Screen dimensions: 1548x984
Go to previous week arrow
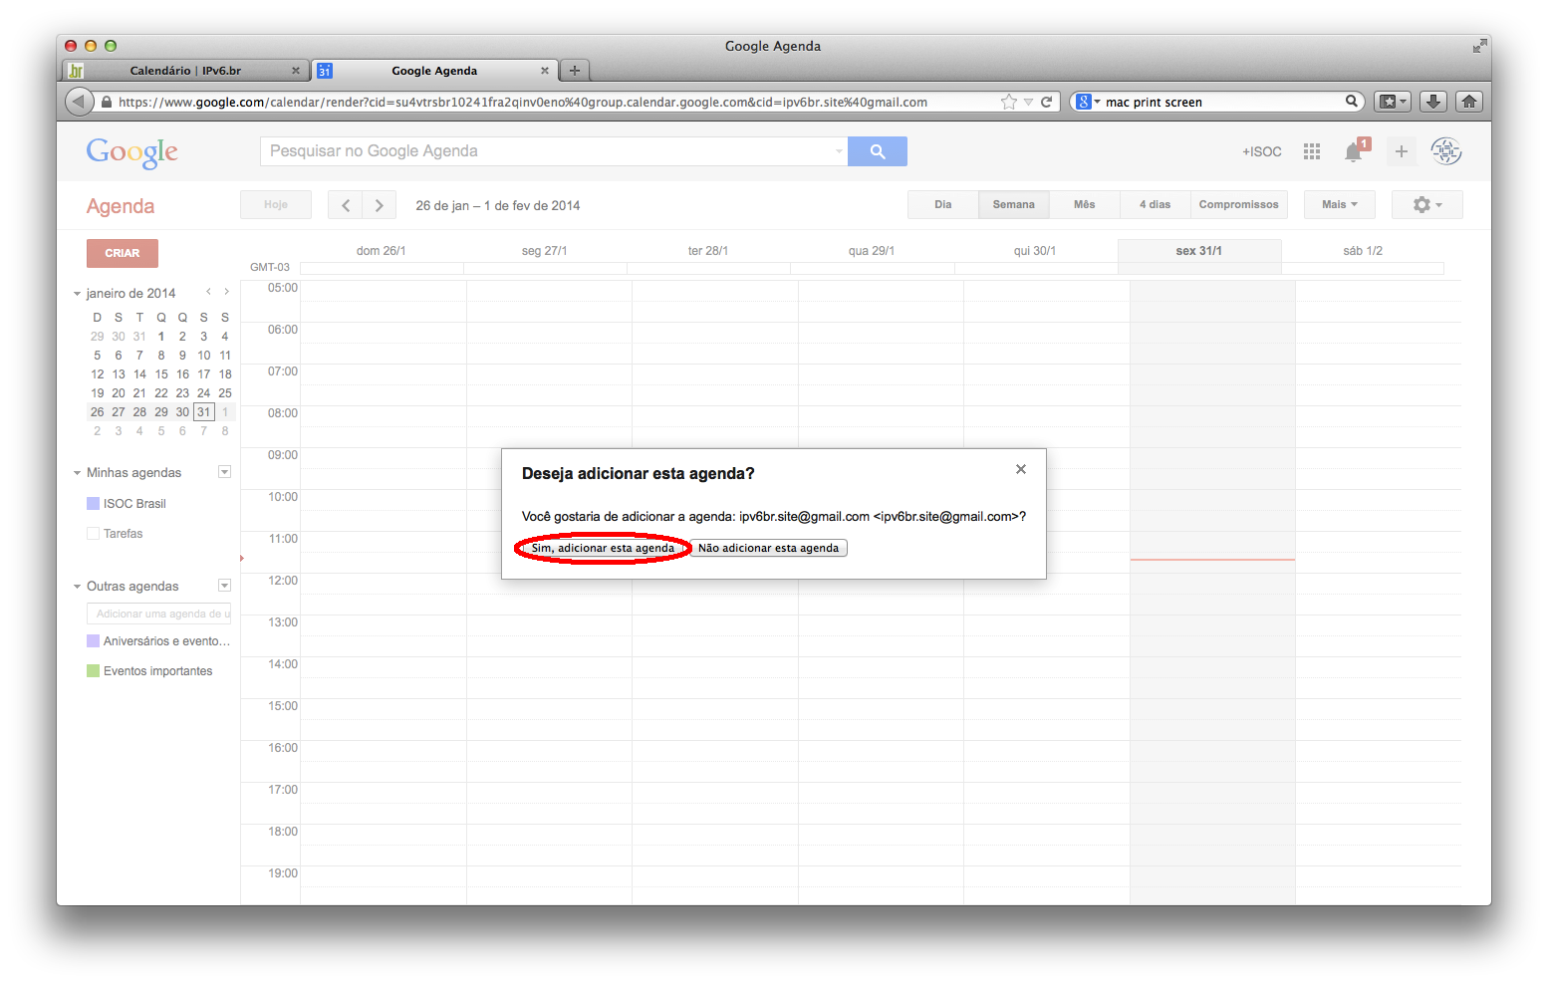[346, 205]
